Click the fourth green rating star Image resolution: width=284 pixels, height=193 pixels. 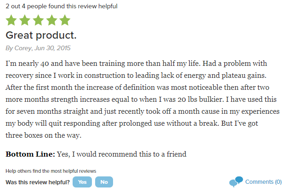pos(51,20)
